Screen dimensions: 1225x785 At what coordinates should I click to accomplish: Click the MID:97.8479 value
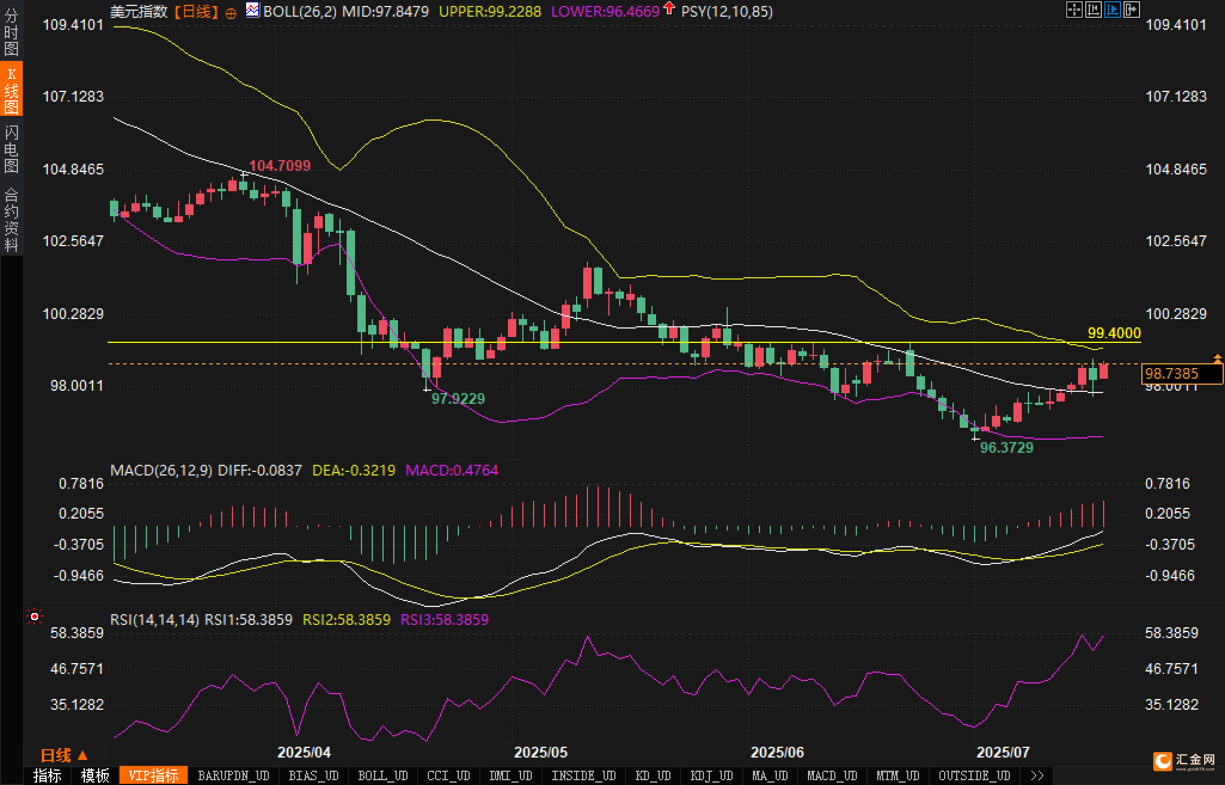click(x=385, y=11)
